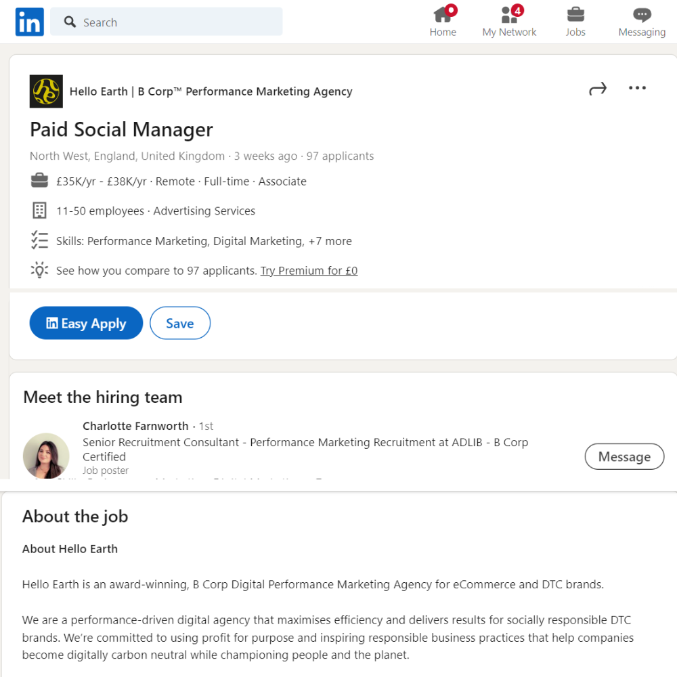Screen dimensions: 677x677
Task: Apply with the Easy Apply button
Action: tap(87, 323)
